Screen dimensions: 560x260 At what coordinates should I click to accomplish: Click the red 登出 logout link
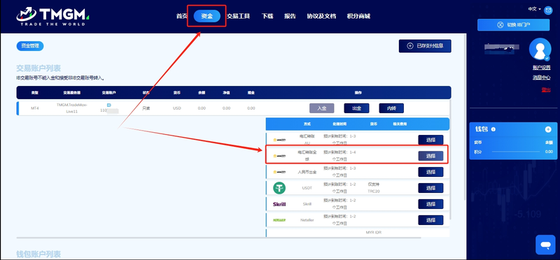click(x=546, y=90)
